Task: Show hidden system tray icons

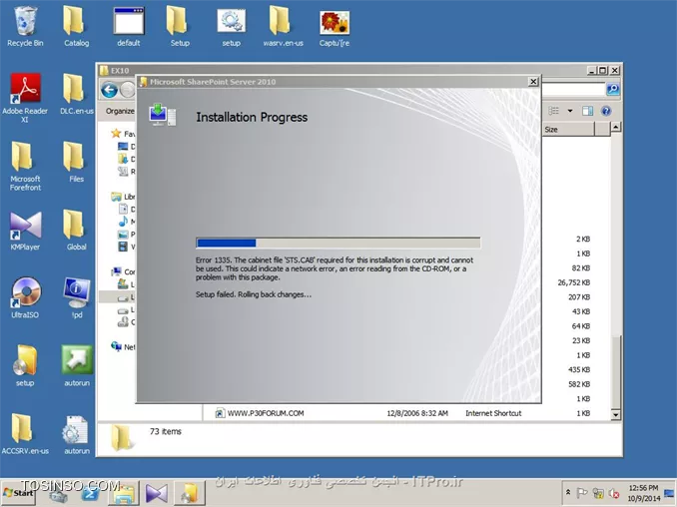Action: [568, 492]
